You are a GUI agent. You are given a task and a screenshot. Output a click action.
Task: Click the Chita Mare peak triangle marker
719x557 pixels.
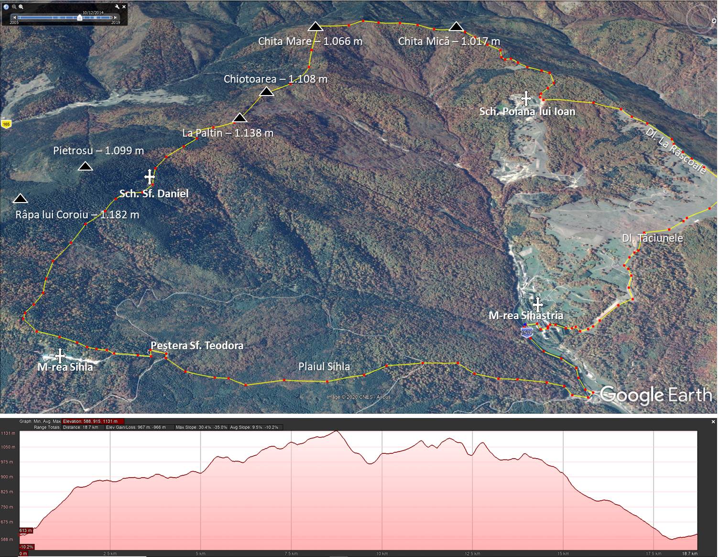coord(315,26)
